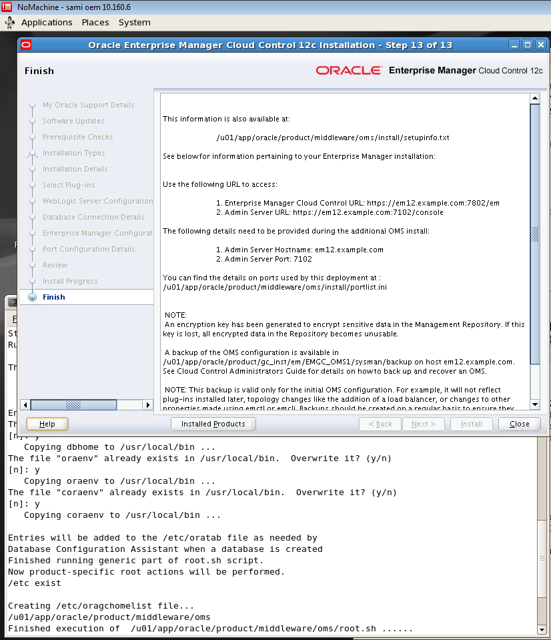Click the Admin Server URL line
Screen dimensions: 551x640
[330, 212]
